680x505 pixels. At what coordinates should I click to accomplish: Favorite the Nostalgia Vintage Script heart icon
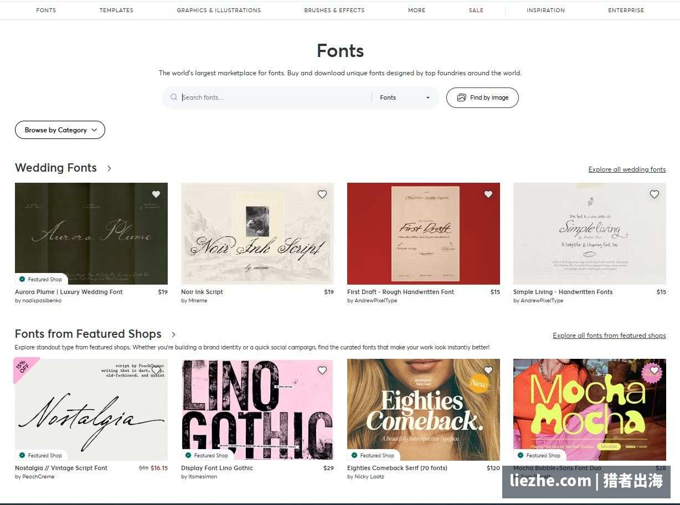[x=156, y=370]
